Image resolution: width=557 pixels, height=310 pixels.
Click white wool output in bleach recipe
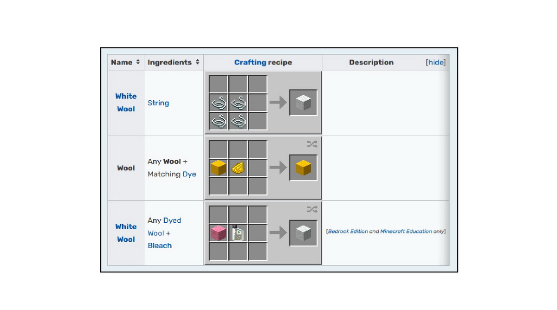[x=303, y=233]
